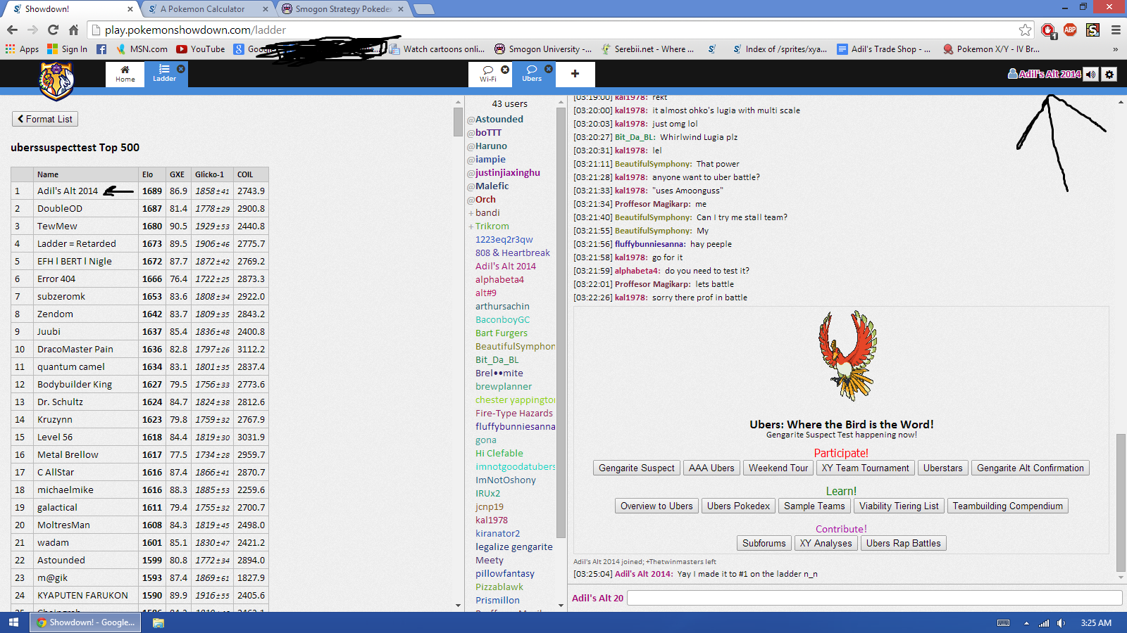Image resolution: width=1127 pixels, height=633 pixels.
Task: Click the address bar URL
Action: click(x=195, y=30)
